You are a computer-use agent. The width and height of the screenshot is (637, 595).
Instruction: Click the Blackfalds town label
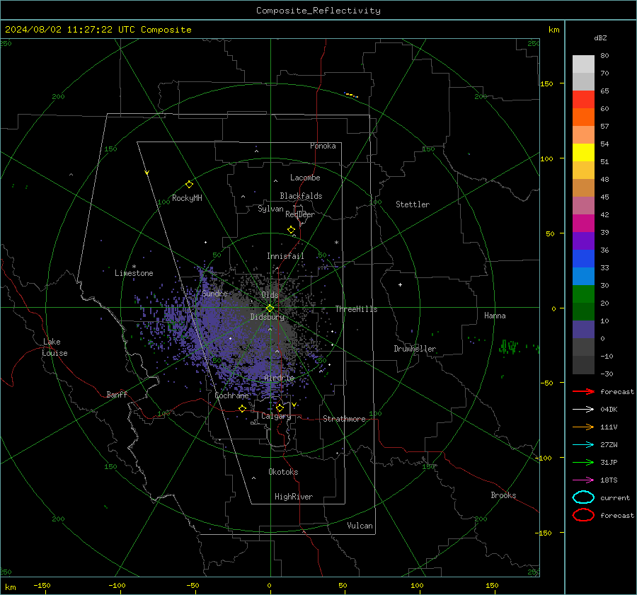click(x=301, y=196)
